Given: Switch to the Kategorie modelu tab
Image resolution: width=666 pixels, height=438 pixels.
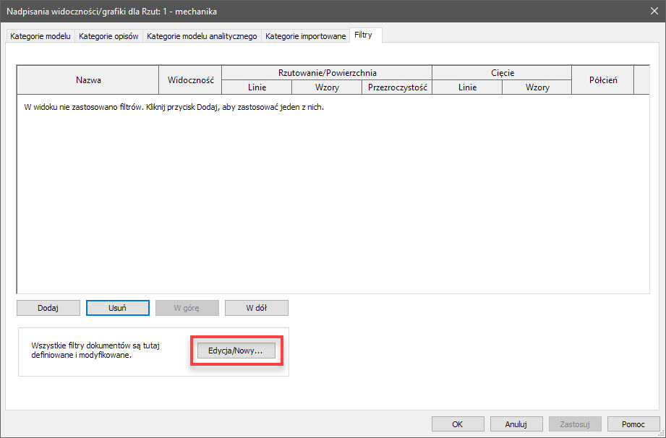Looking at the screenshot, I should coord(40,36).
